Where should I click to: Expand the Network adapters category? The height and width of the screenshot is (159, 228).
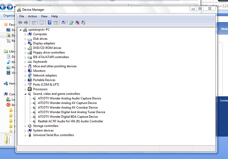click(25, 76)
